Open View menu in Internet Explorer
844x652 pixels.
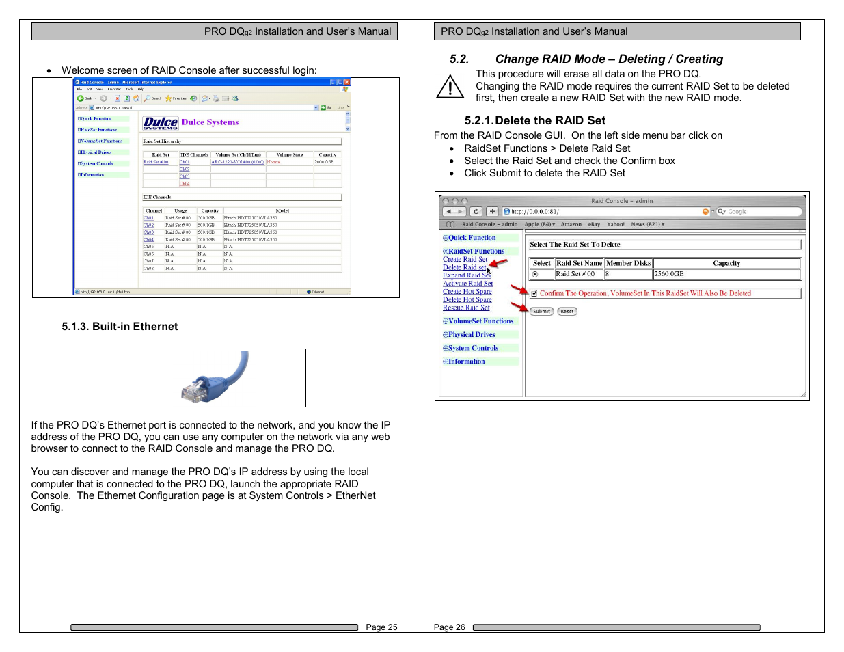(x=100, y=89)
